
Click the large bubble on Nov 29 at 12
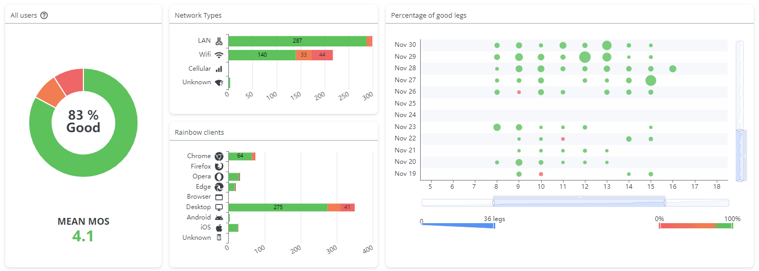point(585,57)
